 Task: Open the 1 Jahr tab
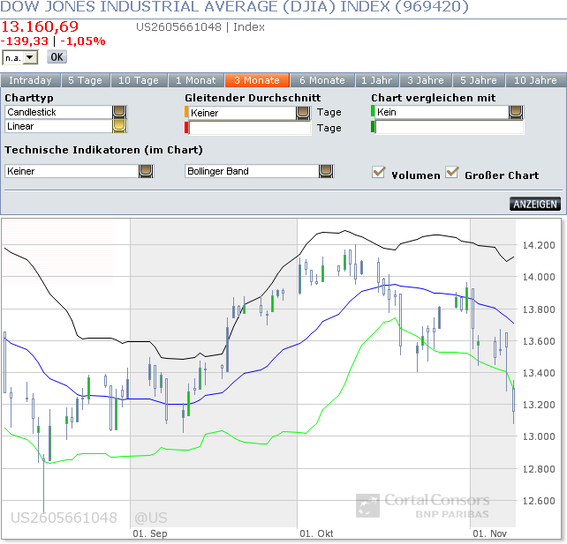(x=377, y=80)
